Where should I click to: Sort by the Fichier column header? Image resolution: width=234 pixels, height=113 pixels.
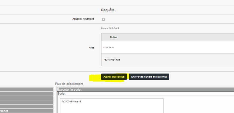click(x=114, y=37)
